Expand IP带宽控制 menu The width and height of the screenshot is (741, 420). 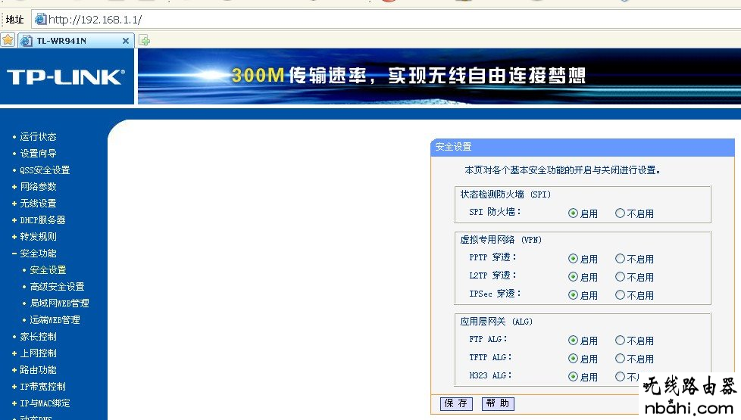tap(42, 387)
